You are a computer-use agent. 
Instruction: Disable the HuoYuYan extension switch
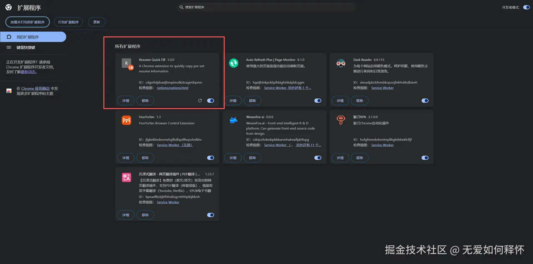pos(211,158)
